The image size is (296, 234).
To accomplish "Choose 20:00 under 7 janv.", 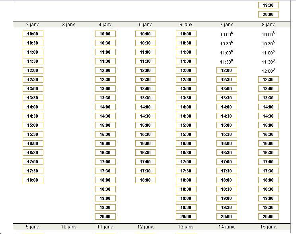I will (227, 217).
